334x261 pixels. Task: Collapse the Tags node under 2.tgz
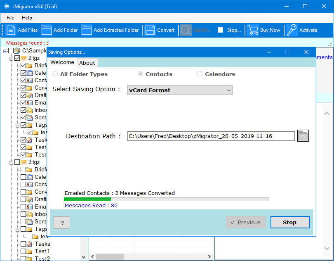[17, 126]
